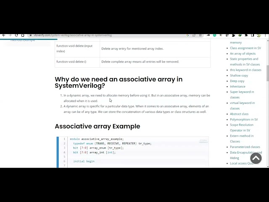
Task: Open Static properties and methods in SV classes
Action: tap(245, 62)
